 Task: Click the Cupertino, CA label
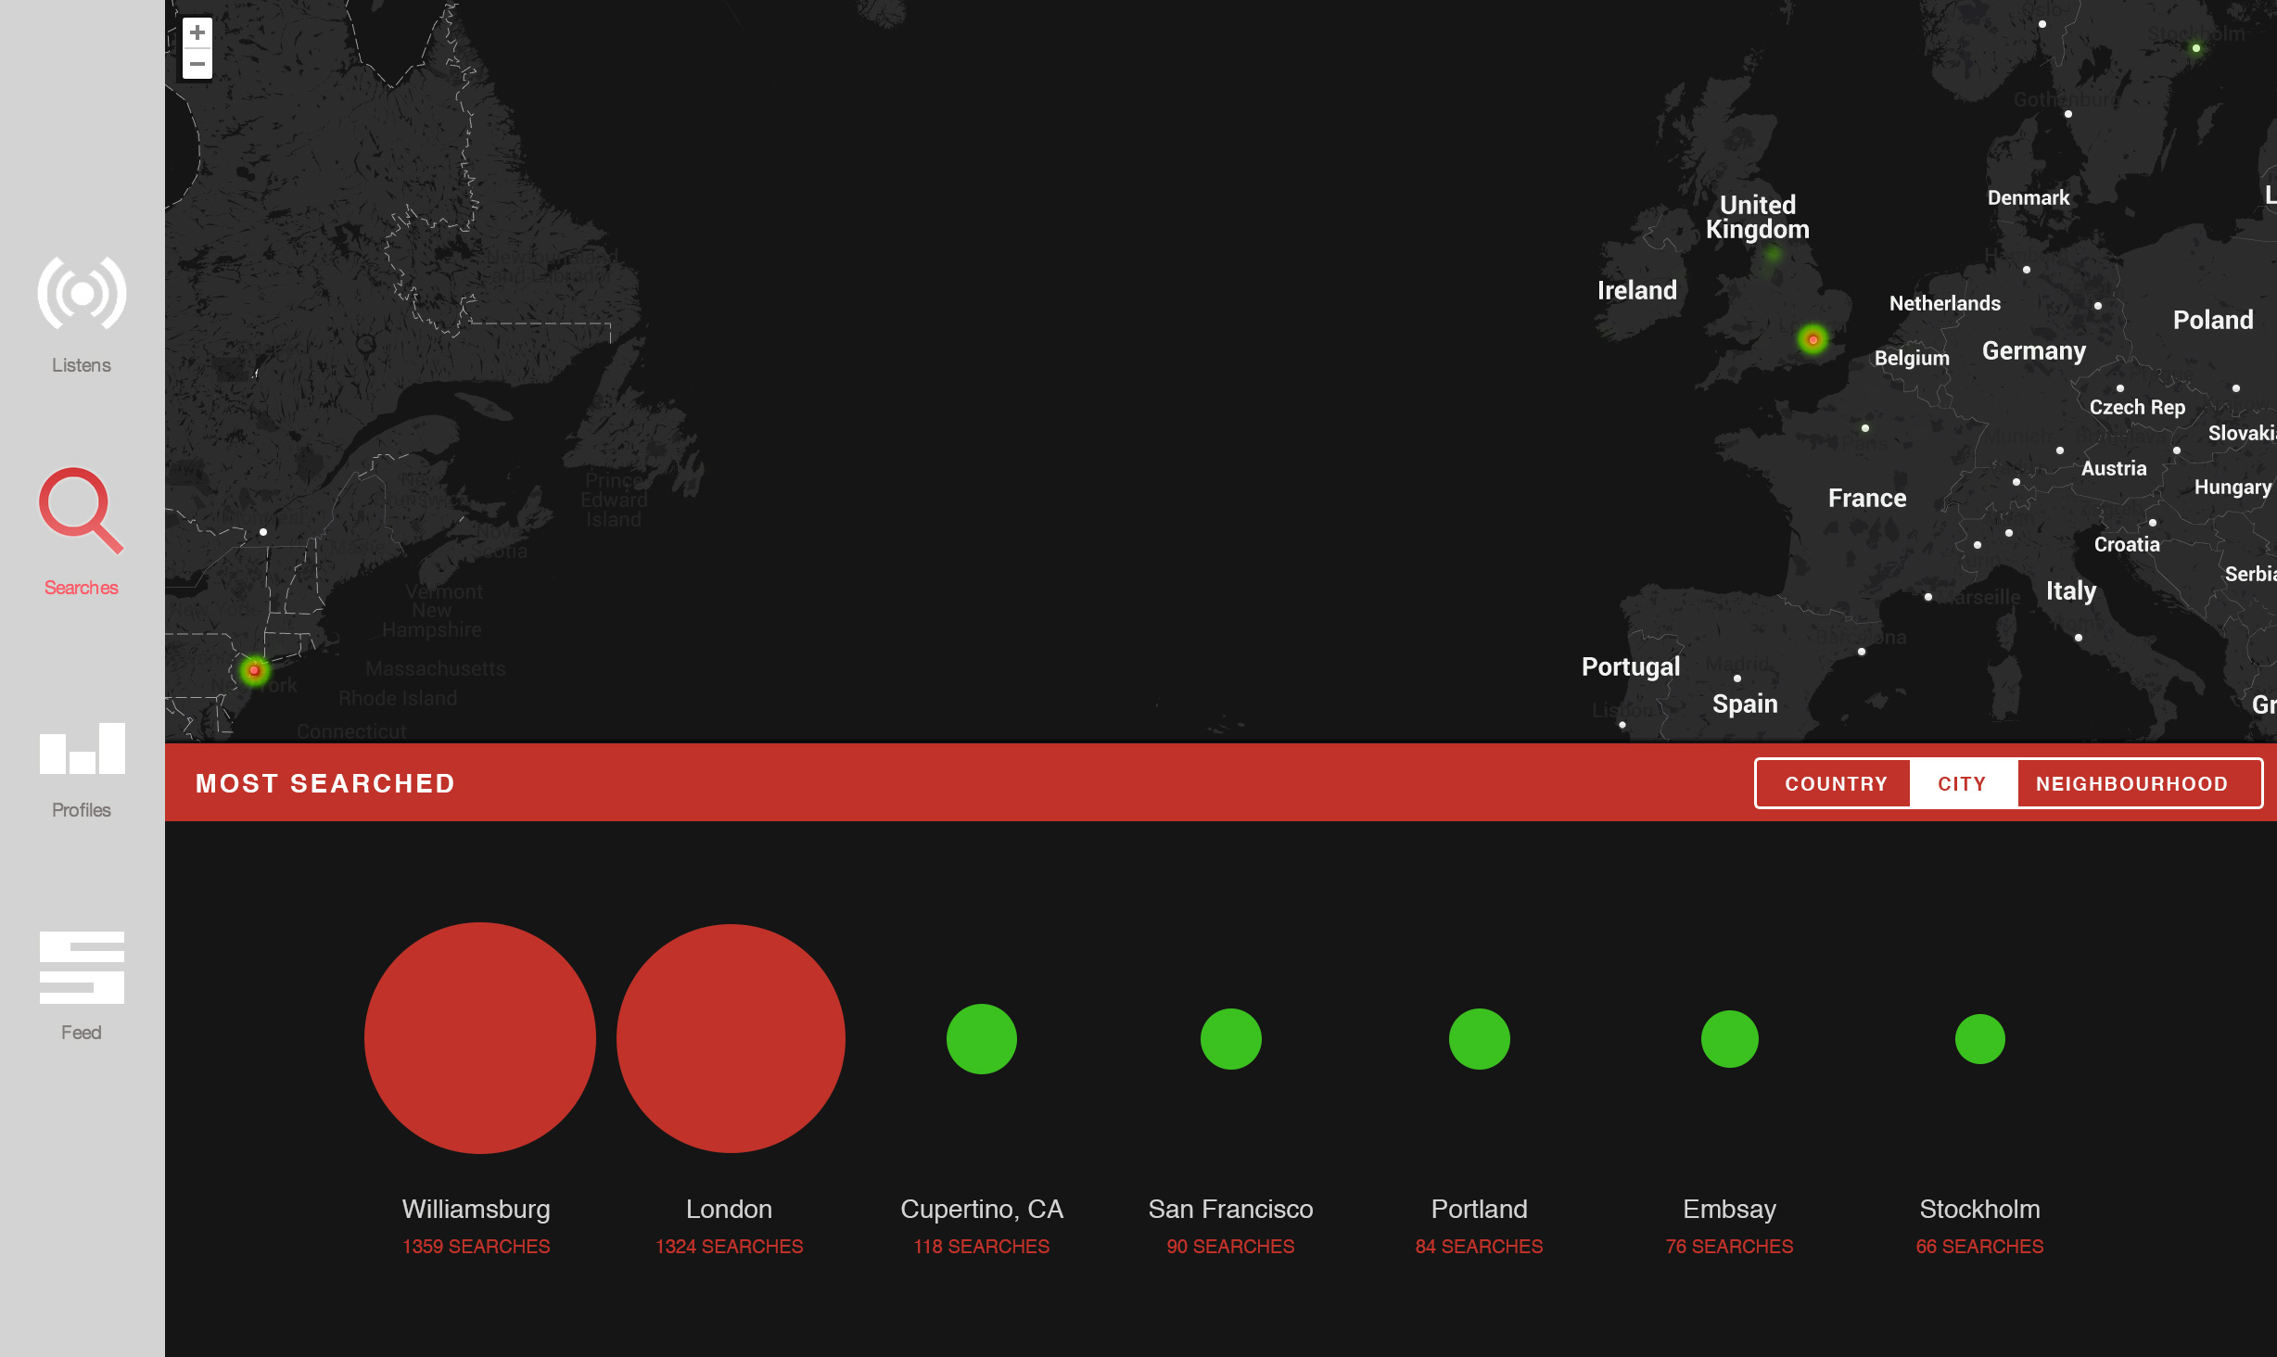(x=982, y=1210)
